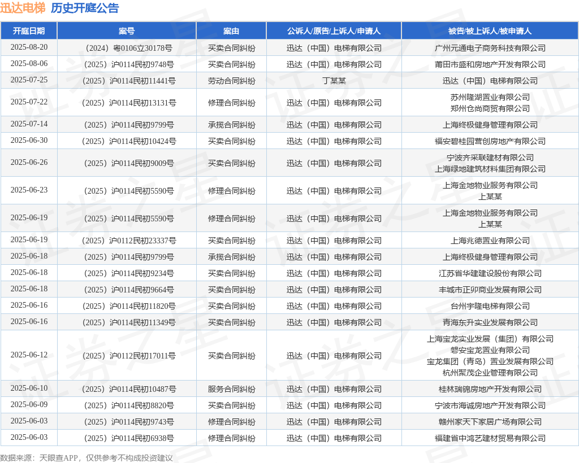The height and width of the screenshot is (463, 579).
Task: Click the date cell 2025-06-12
Action: [x=29, y=355]
